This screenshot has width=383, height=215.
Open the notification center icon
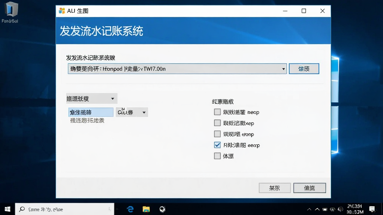tap(372, 209)
